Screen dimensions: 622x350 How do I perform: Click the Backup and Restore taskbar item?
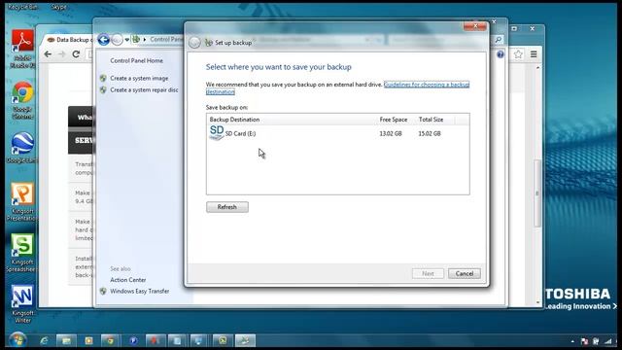pyautogui.click(x=245, y=340)
